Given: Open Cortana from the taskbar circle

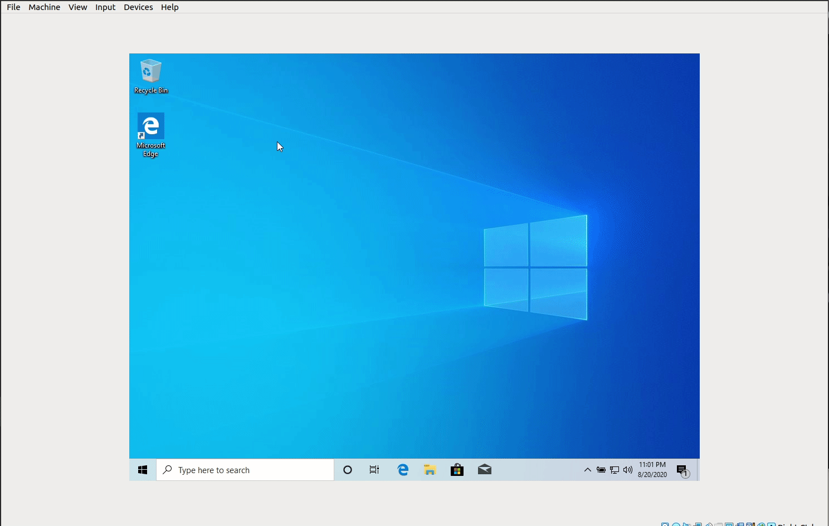Looking at the screenshot, I should pyautogui.click(x=348, y=470).
